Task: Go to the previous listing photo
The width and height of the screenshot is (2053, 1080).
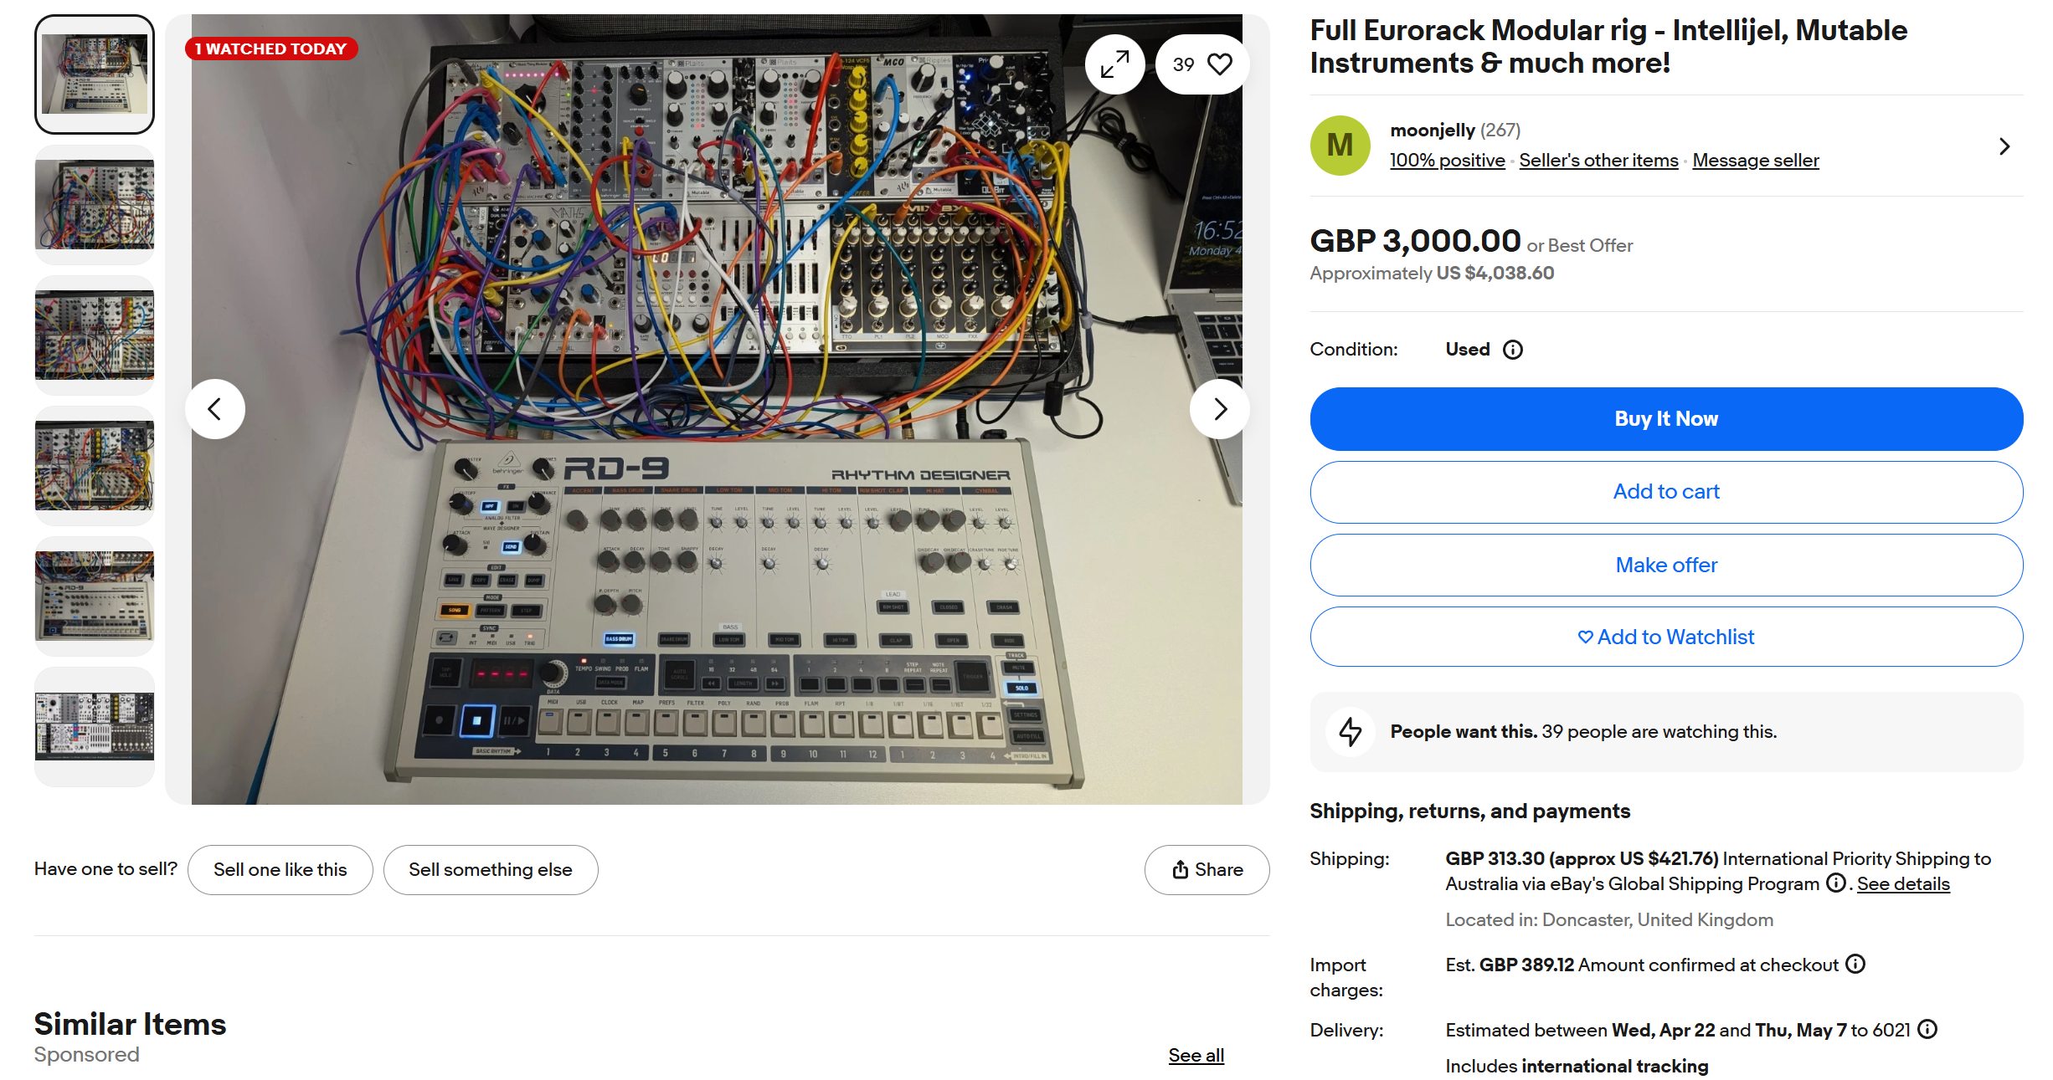Action: click(x=215, y=409)
